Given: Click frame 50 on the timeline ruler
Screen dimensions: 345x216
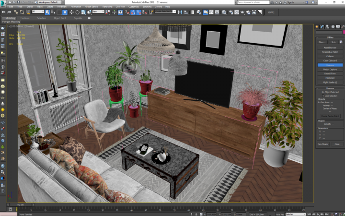Looking at the screenshot, I should [x=160, y=209].
